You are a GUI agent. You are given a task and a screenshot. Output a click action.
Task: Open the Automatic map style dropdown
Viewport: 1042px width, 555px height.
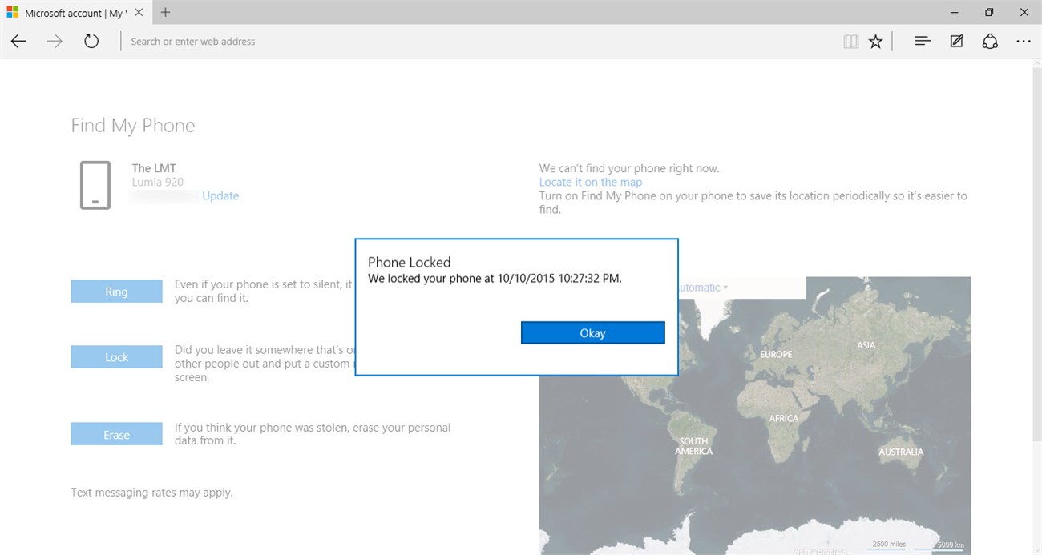click(x=704, y=287)
